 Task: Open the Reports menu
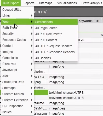pos(29,3)
